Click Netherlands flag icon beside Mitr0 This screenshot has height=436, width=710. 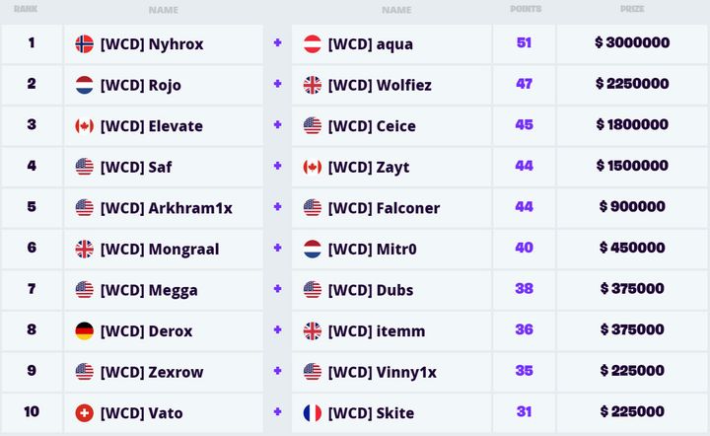[x=313, y=250]
